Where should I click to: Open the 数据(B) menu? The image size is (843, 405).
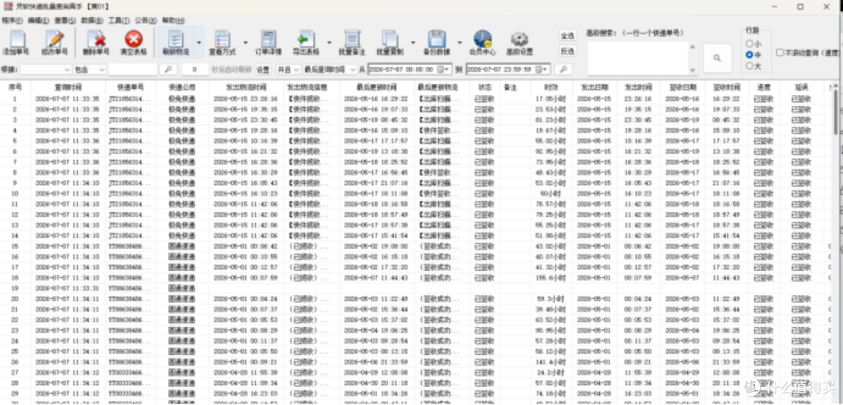(x=91, y=20)
